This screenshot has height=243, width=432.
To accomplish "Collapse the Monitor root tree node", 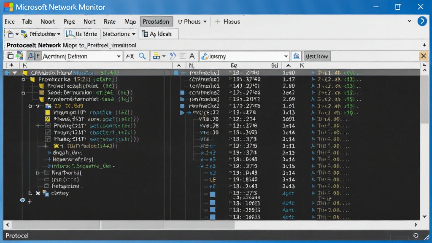I will coord(15,73).
